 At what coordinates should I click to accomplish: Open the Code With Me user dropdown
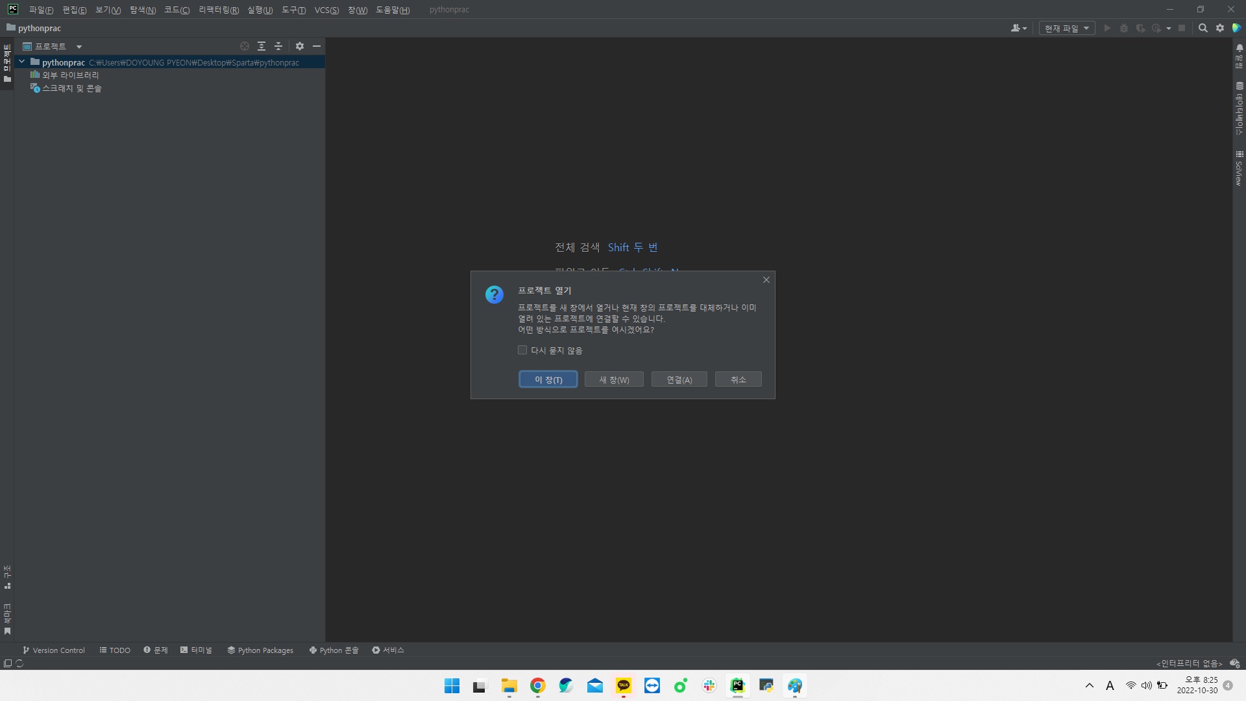(1019, 28)
